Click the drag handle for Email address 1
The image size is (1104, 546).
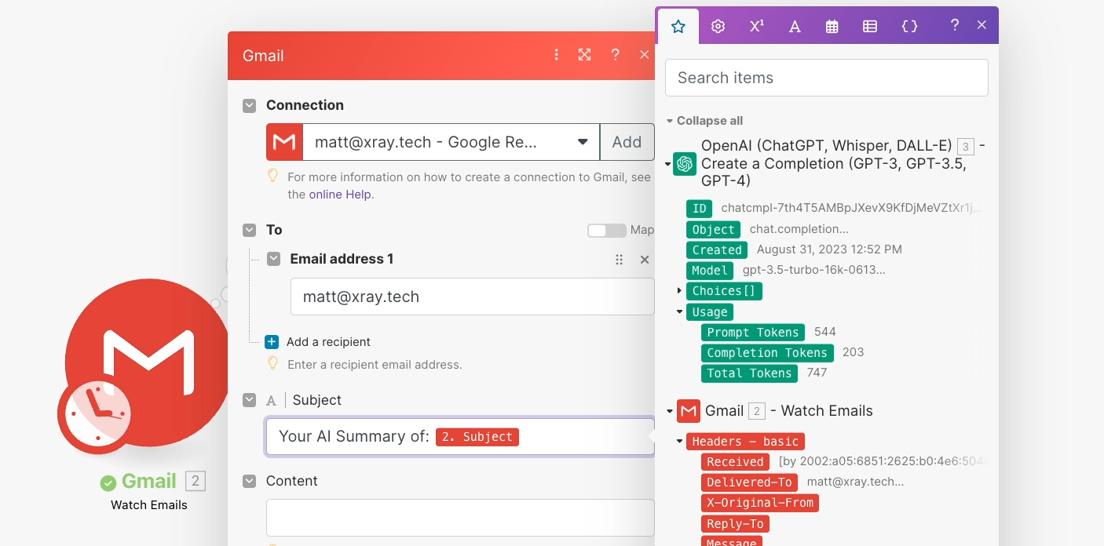619,260
